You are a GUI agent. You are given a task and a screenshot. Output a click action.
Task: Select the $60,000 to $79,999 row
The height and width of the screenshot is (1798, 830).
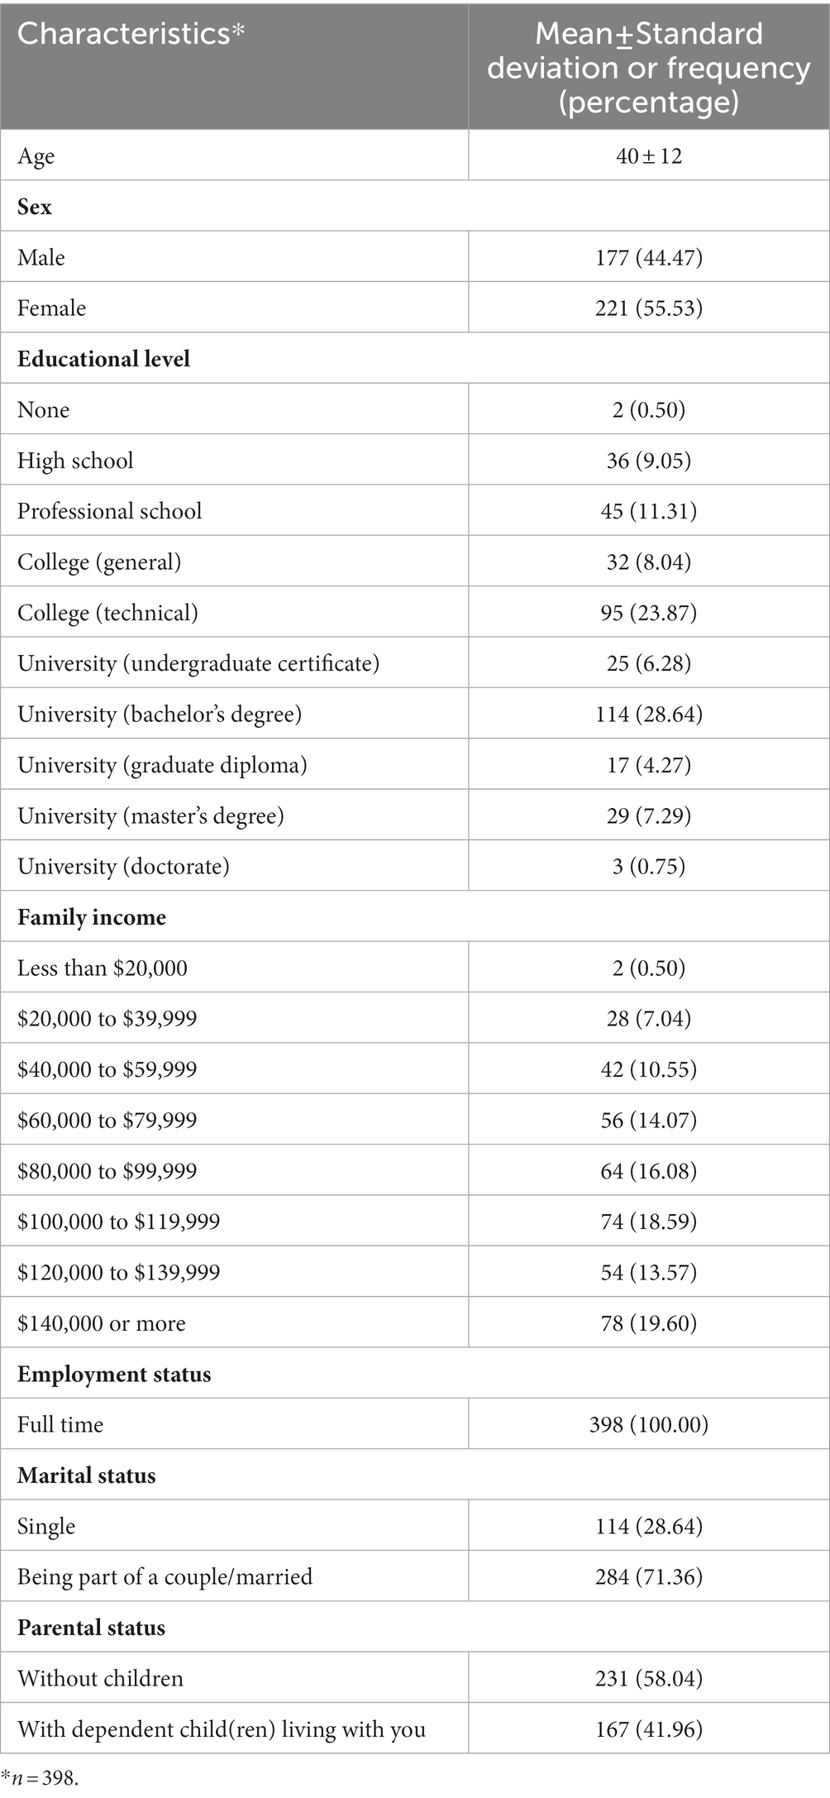415,1120
